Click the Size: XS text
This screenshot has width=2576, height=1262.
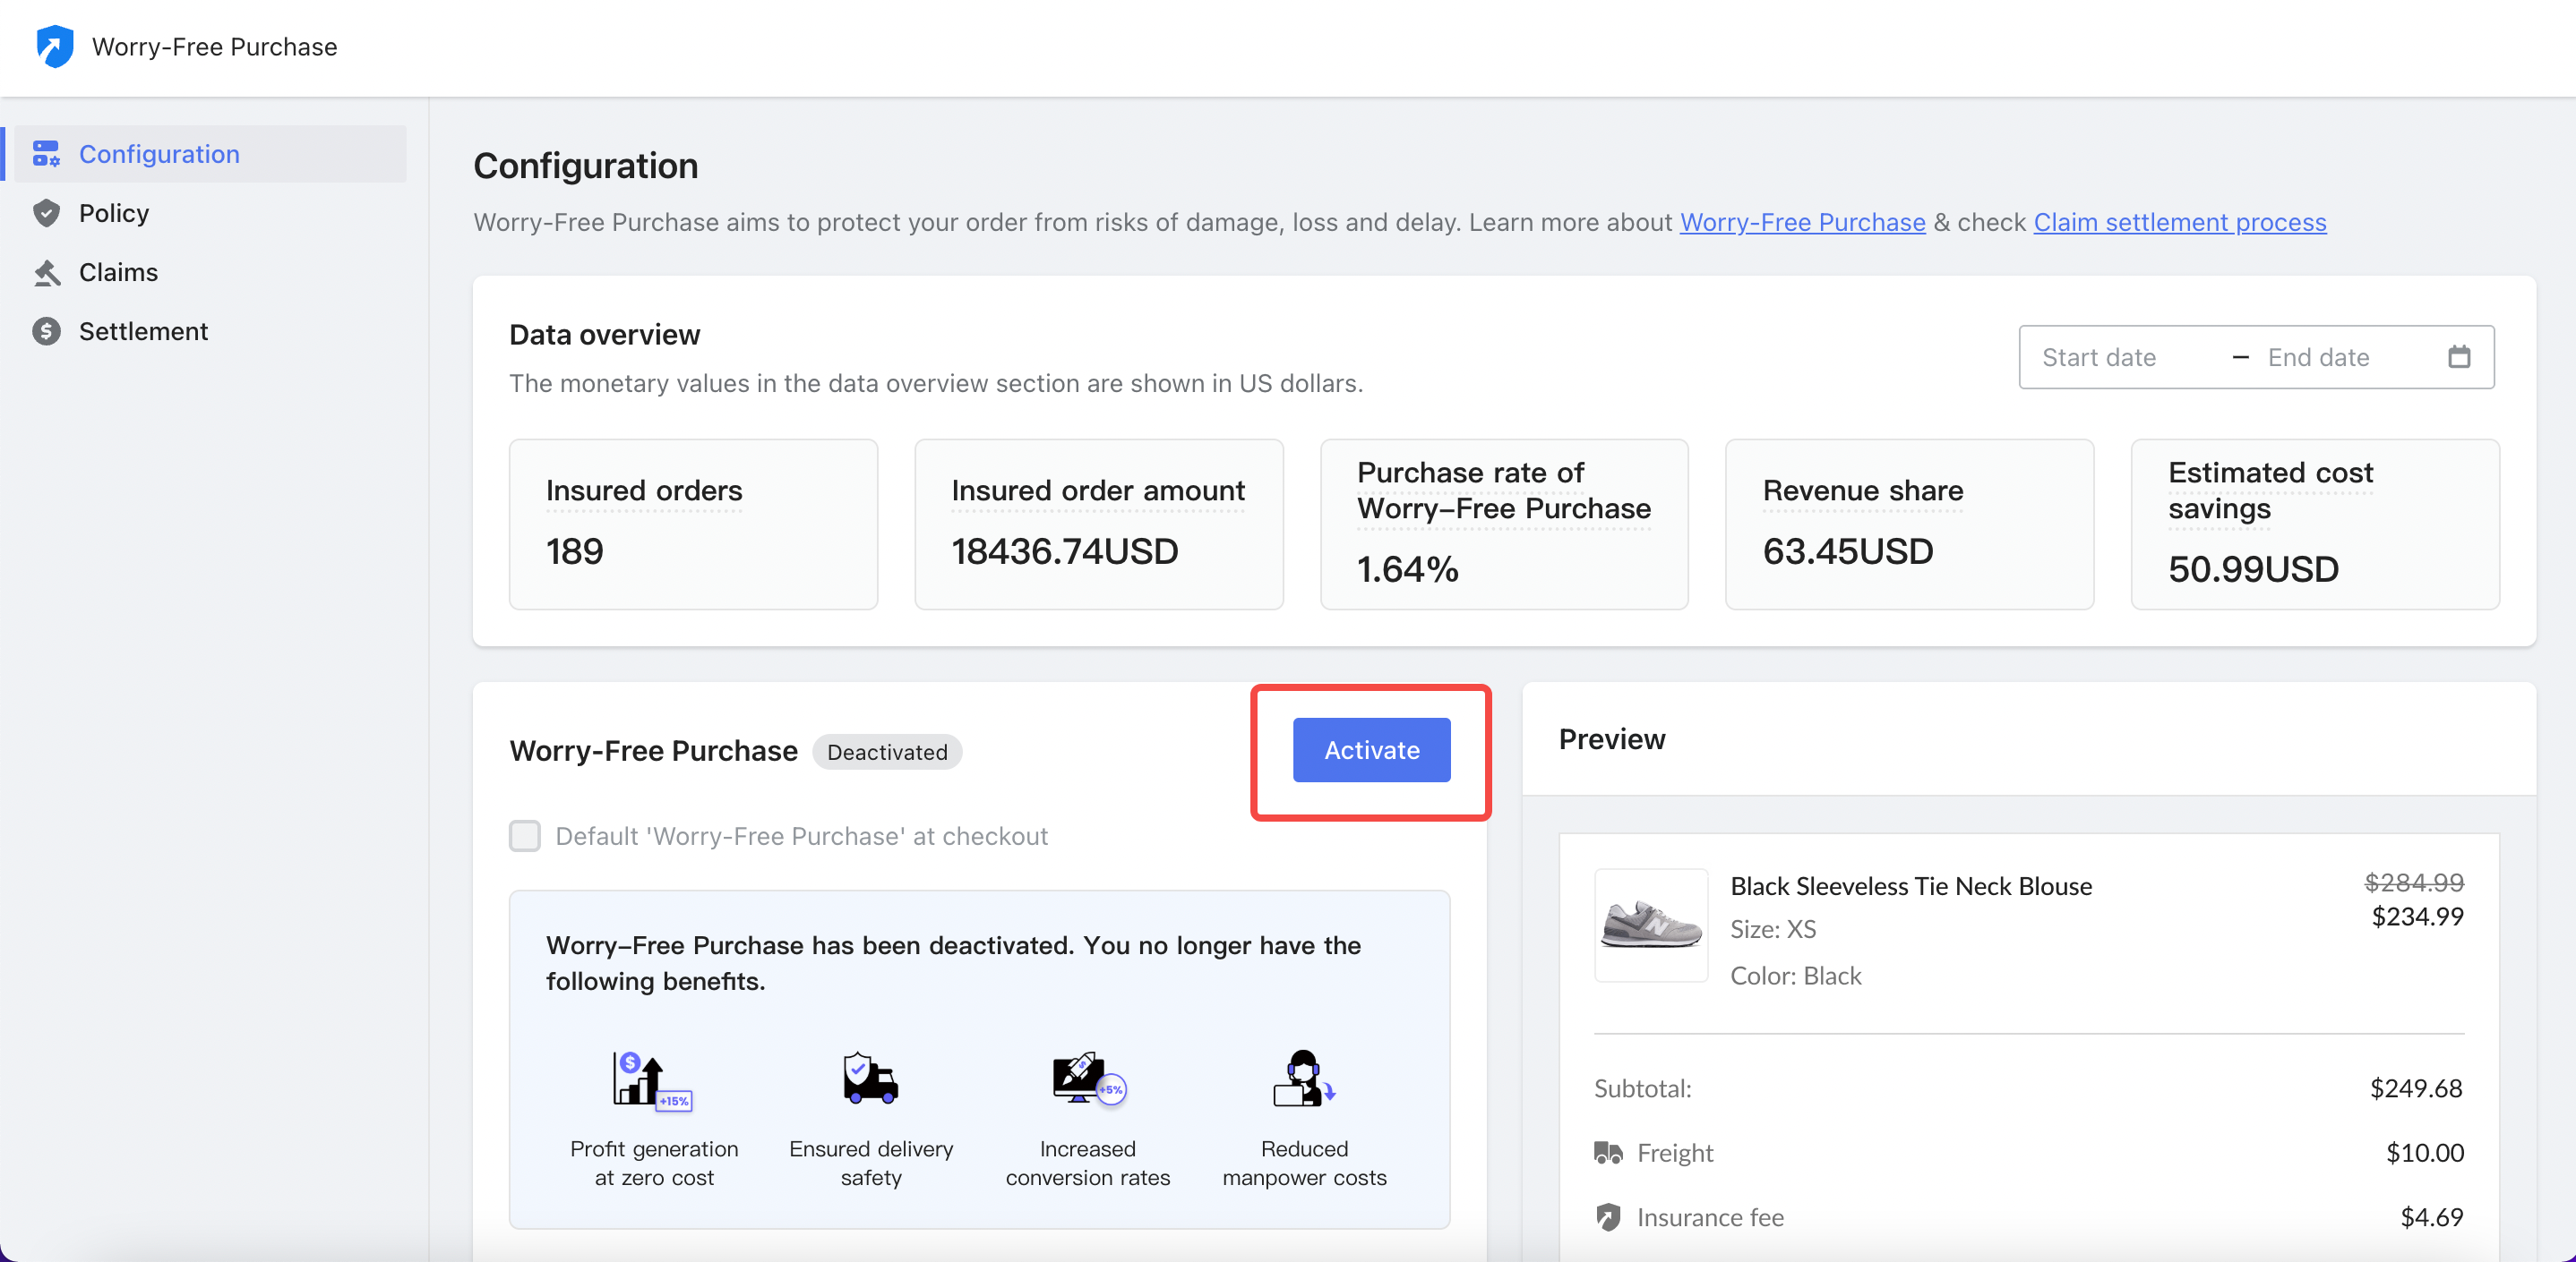click(x=1773, y=929)
